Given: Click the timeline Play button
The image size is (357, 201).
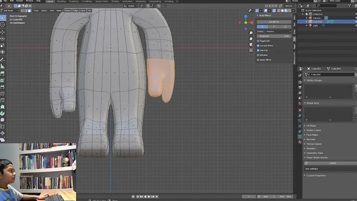Looking at the screenshot, I should tap(149, 197).
